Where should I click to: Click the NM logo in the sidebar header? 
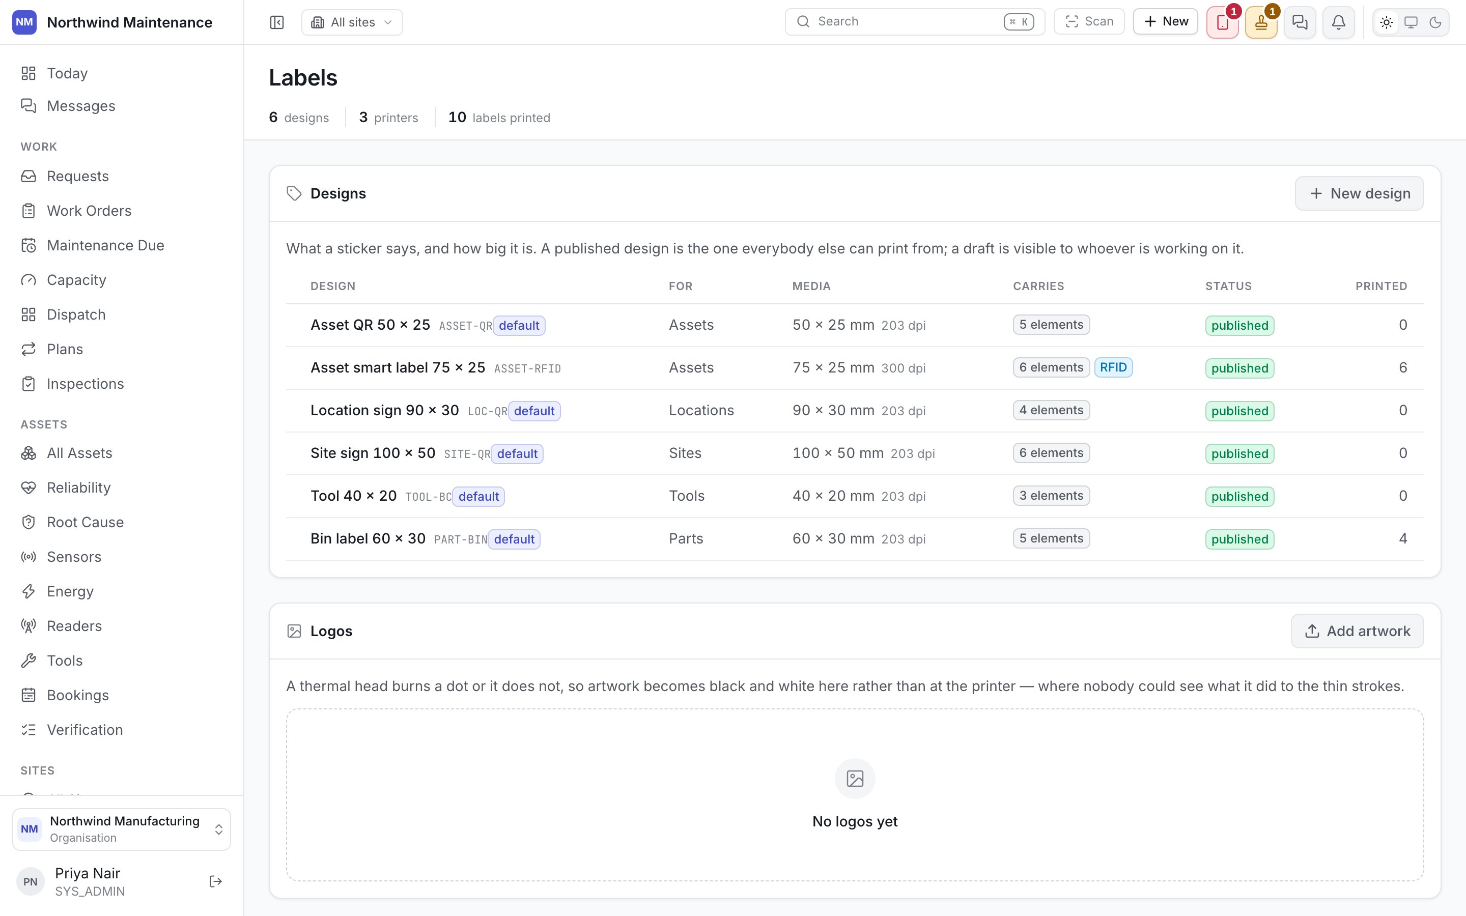point(24,22)
